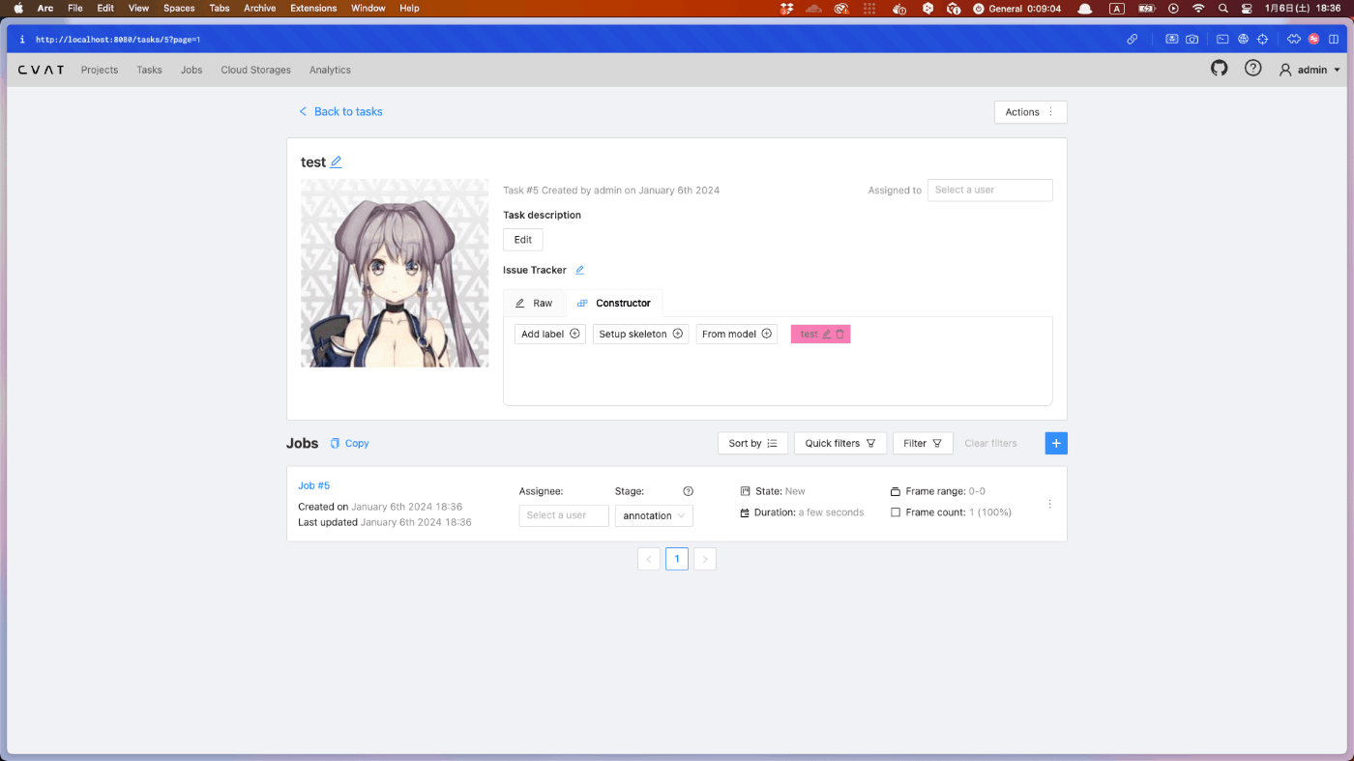The width and height of the screenshot is (1354, 761).
Task: Go to Jobs in the navigation
Action: coord(191,70)
